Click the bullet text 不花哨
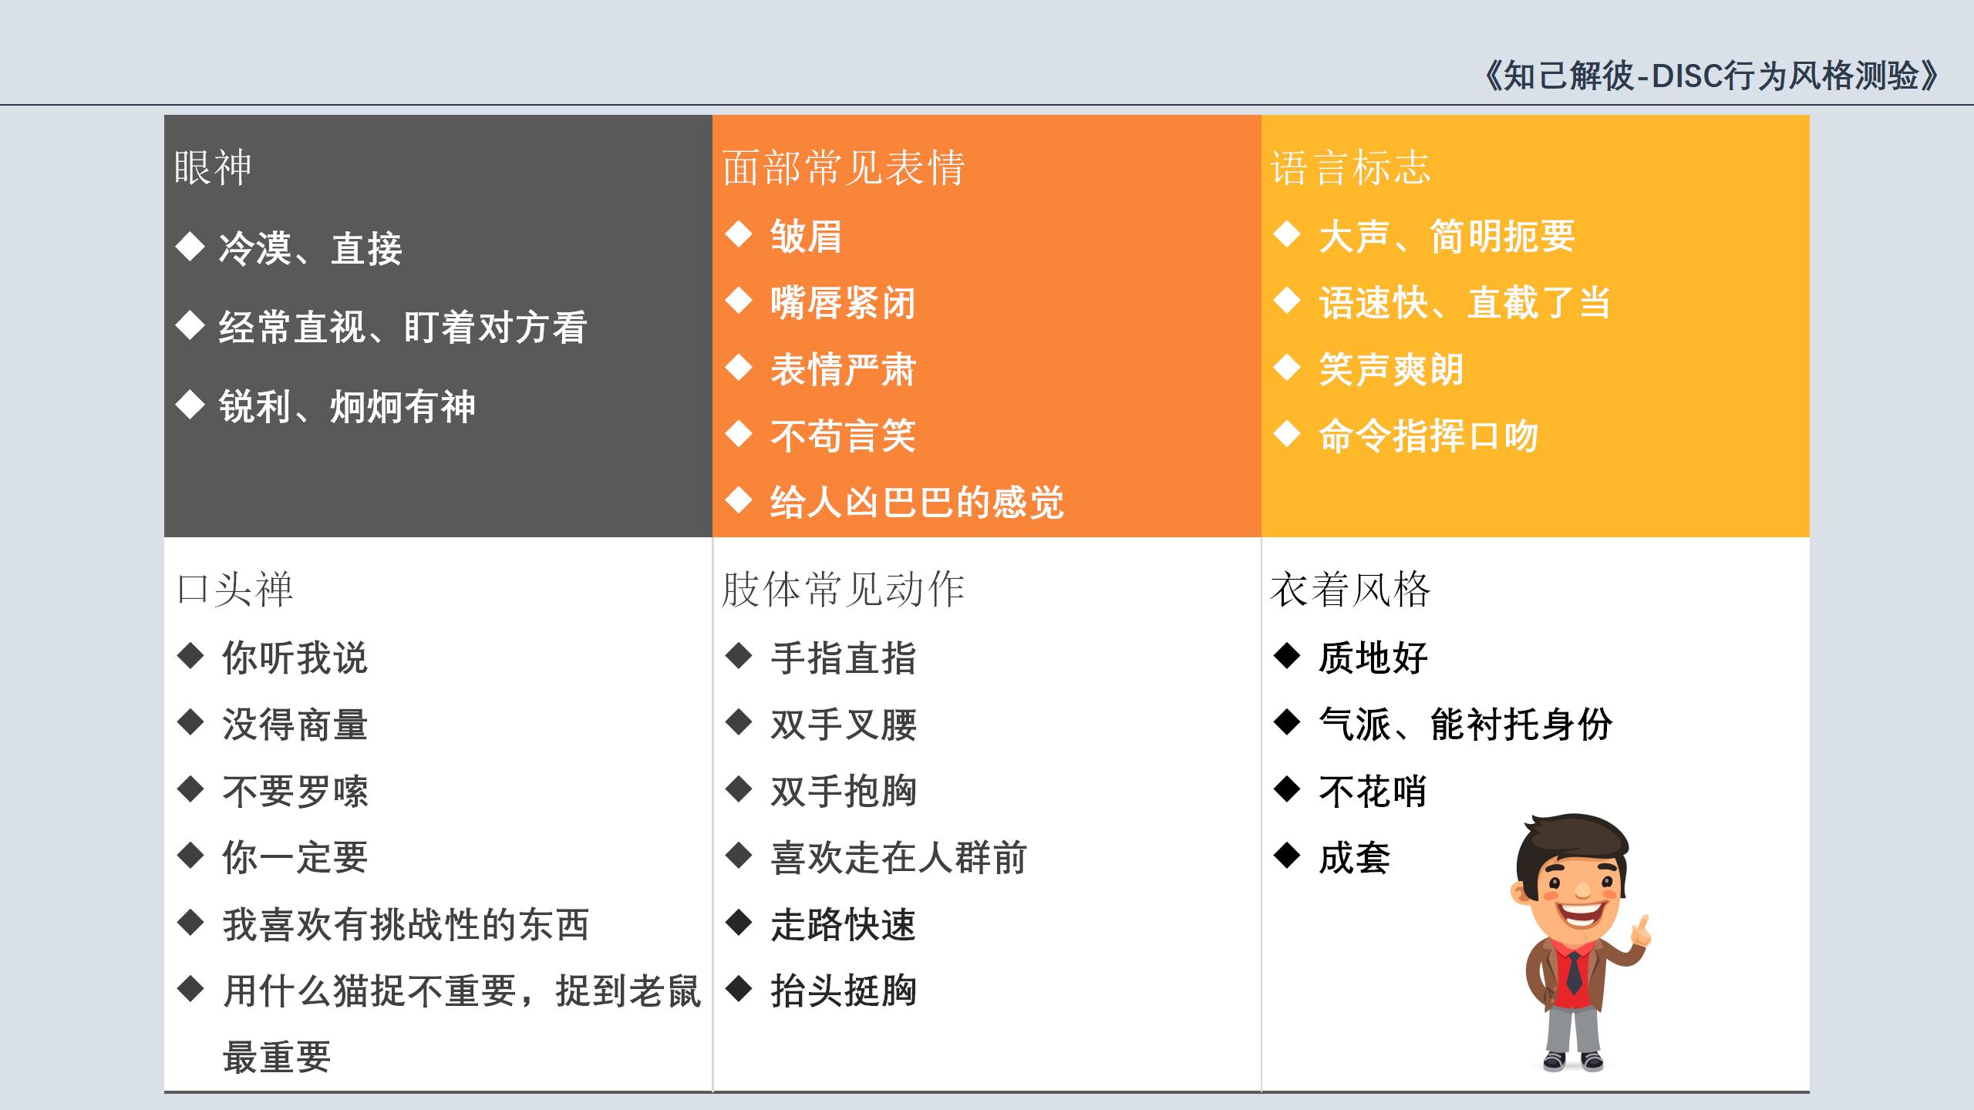Image resolution: width=1974 pixels, height=1110 pixels. [1373, 792]
